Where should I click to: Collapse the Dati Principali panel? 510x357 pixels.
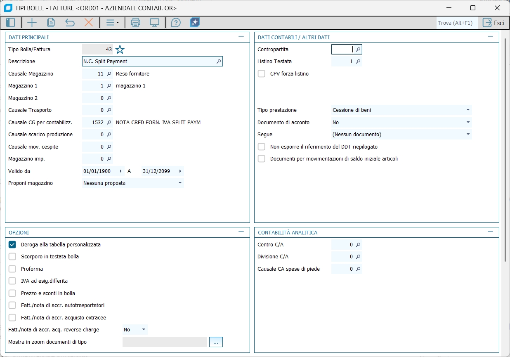tap(241, 37)
